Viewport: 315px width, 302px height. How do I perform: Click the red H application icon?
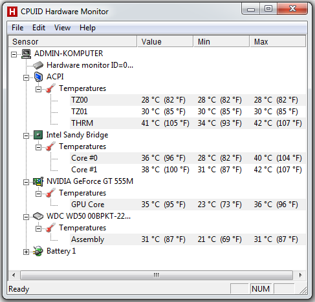tap(12, 12)
